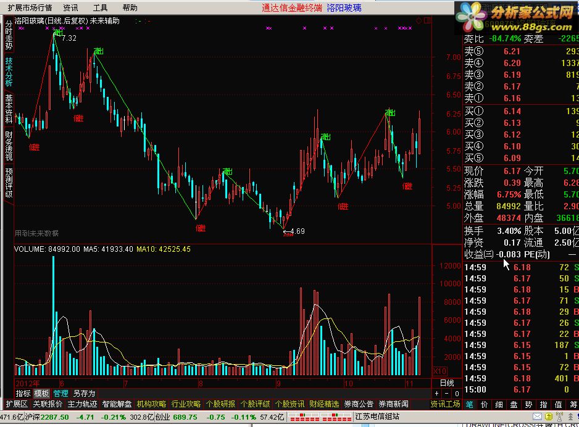579x427 pixels.
Task: Zoom out the chart with minus button
Action: [x=447, y=394]
